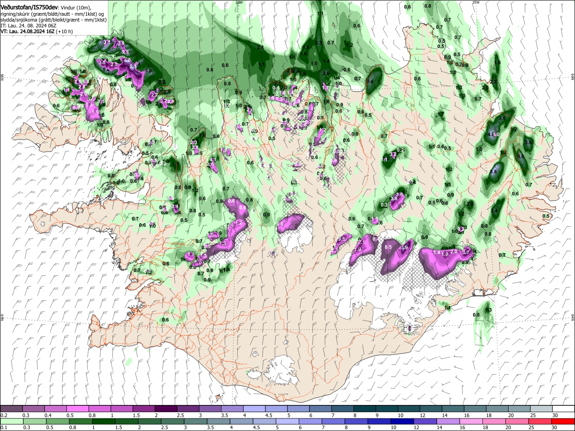Click the dark teal upper legend swatch between 9 and 10
The width and height of the screenshot is (575, 431).
[x=386, y=409]
